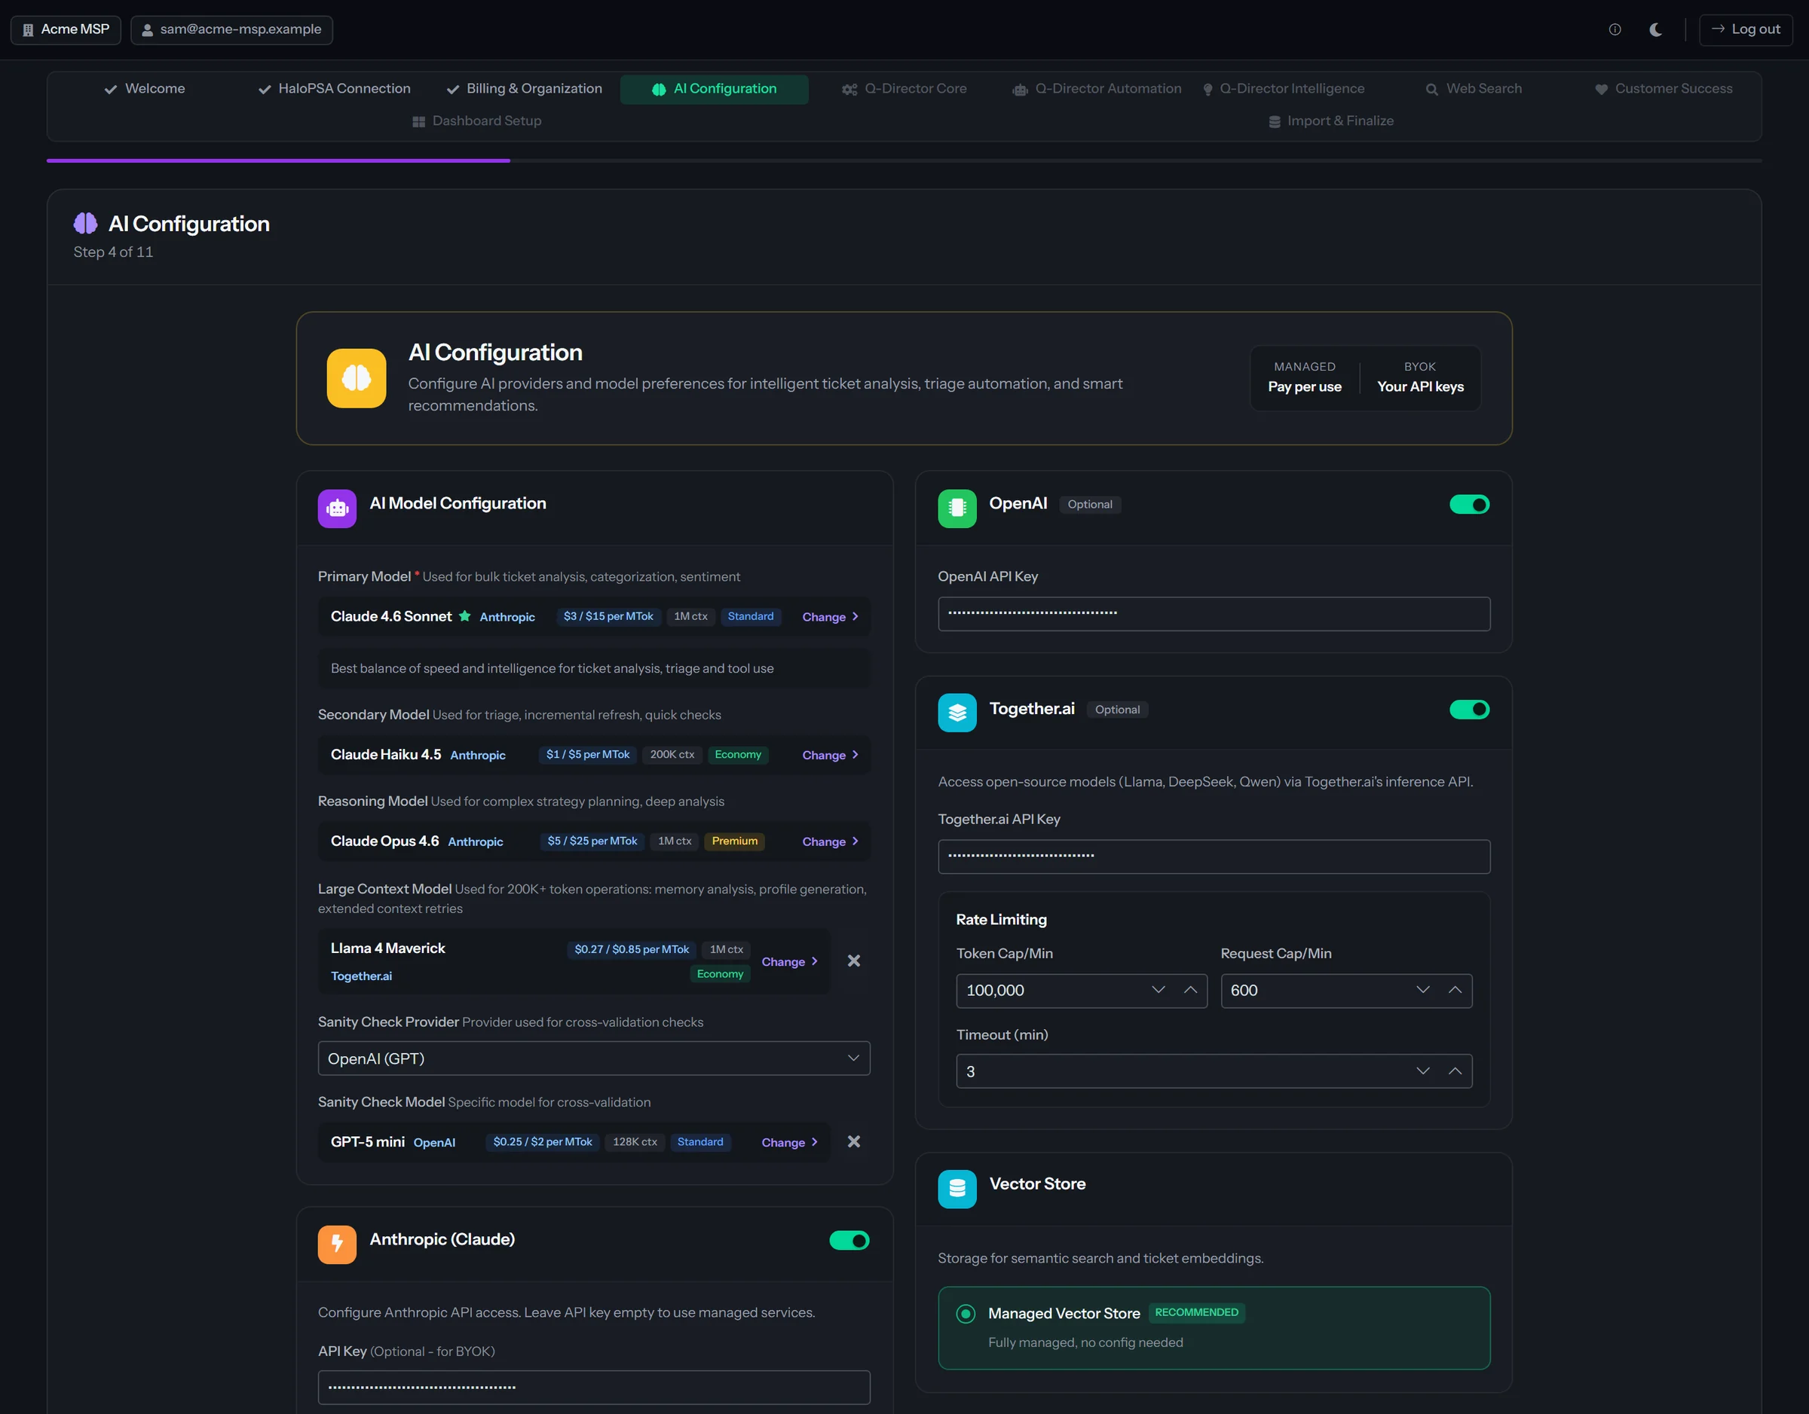Click the orange Anthropic lightning icon
This screenshot has width=1809, height=1414.
click(x=337, y=1245)
